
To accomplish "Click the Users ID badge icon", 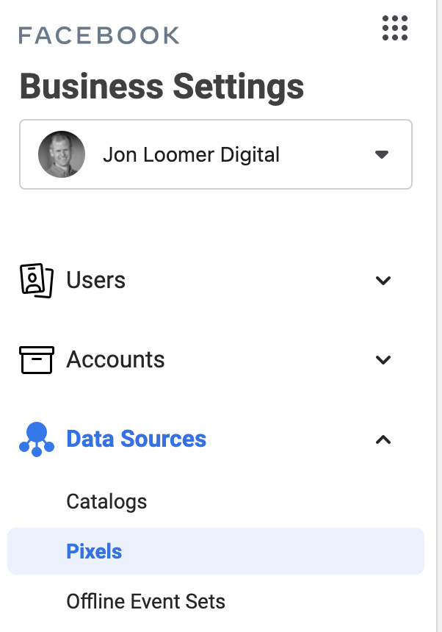I will tap(37, 281).
